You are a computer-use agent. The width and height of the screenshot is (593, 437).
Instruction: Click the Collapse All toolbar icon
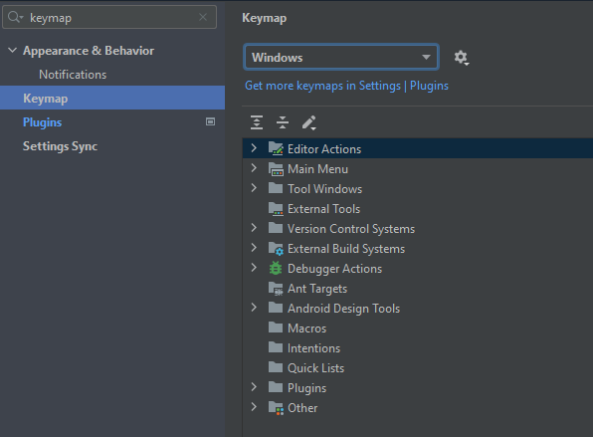pos(283,122)
